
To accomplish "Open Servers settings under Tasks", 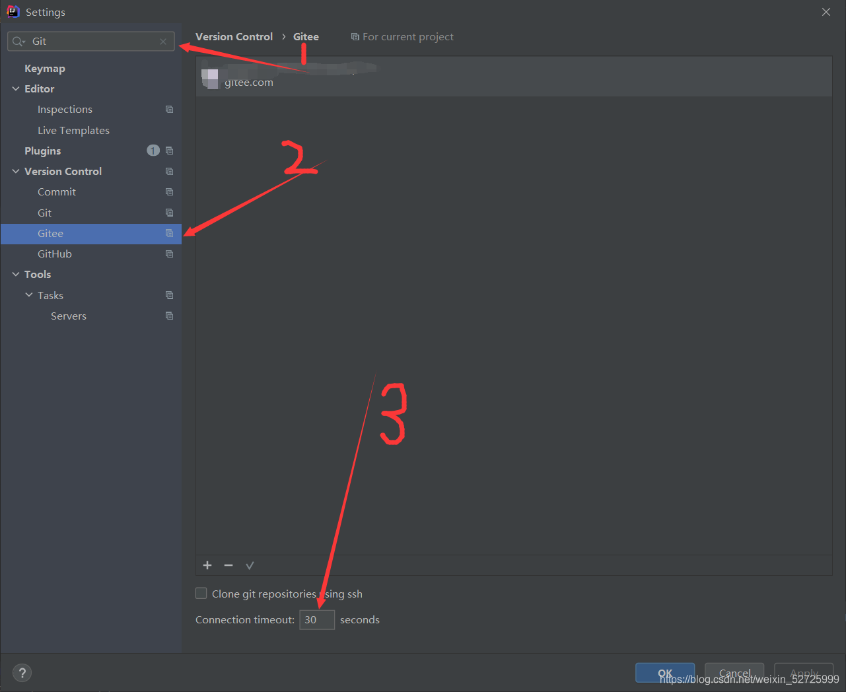I will point(69,316).
